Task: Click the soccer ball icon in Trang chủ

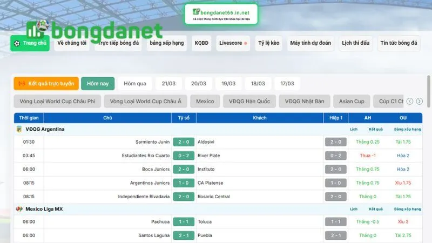Action: pos(17,43)
